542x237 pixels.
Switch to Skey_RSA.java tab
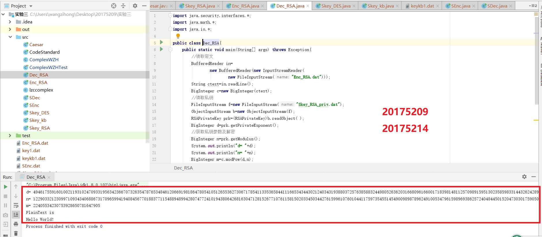(x=200, y=6)
